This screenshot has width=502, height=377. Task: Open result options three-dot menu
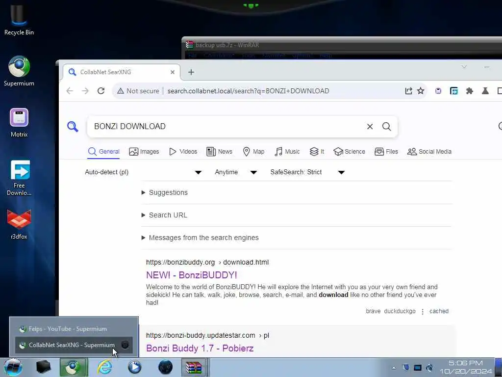pyautogui.click(x=423, y=312)
